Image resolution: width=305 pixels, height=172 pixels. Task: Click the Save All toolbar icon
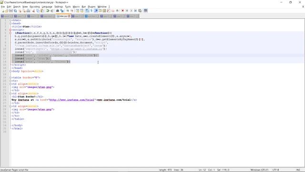pos(15,11)
